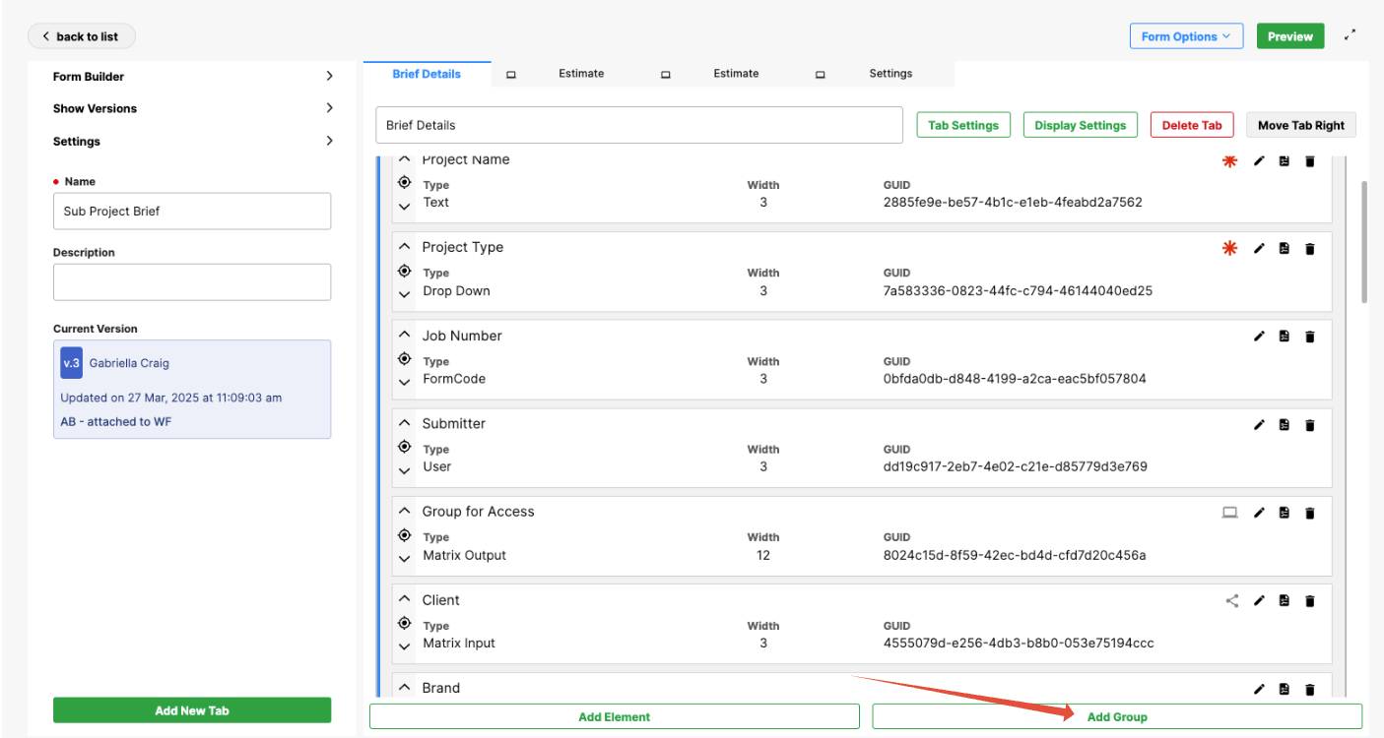The width and height of the screenshot is (1384, 738).
Task: Open Display Settings
Action: pyautogui.click(x=1081, y=125)
